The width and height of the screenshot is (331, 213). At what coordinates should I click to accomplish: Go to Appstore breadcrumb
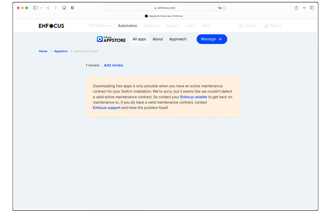click(x=61, y=51)
